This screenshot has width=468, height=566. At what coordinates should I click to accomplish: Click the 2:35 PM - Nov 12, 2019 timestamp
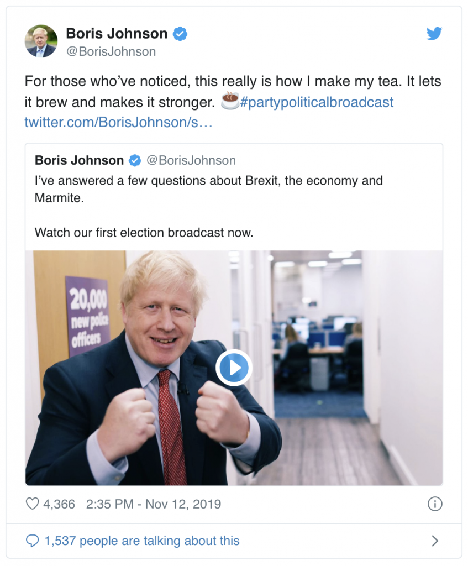pos(154,504)
